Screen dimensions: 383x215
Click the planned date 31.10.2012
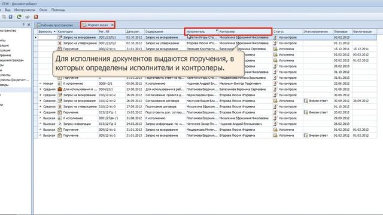(x=342, y=72)
